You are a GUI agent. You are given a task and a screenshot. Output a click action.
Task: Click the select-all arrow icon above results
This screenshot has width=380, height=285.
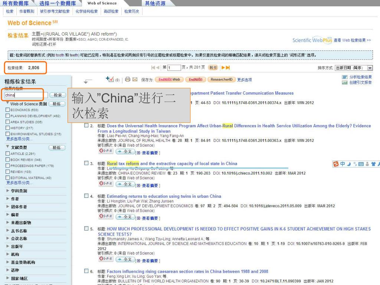tap(88, 81)
